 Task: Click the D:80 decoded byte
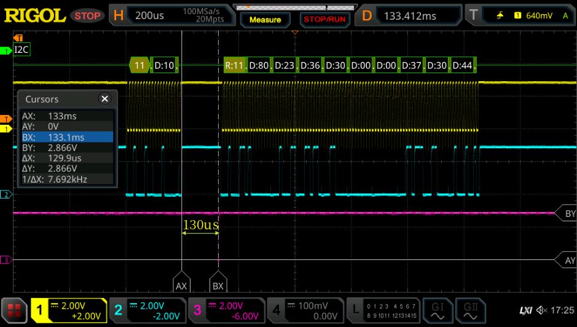click(x=259, y=66)
